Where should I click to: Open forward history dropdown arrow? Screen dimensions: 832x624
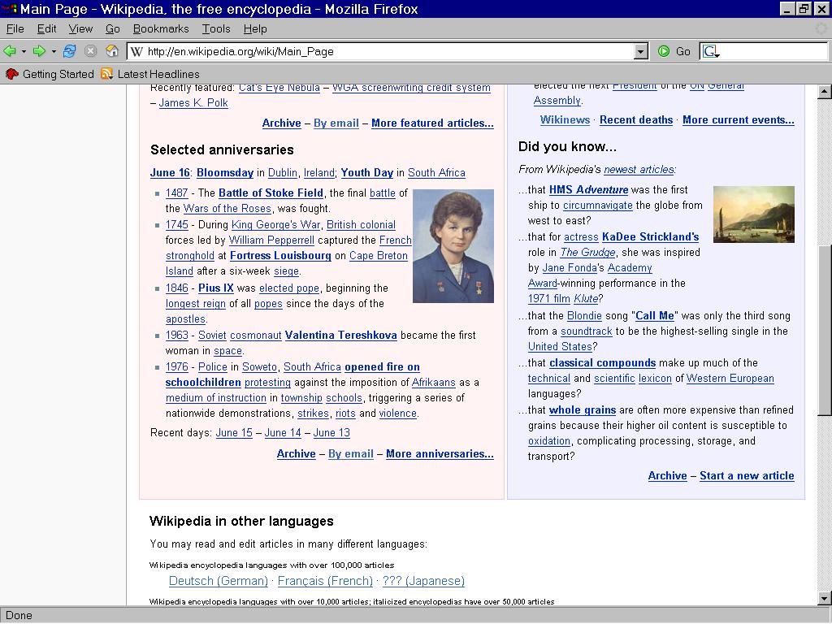(54, 52)
